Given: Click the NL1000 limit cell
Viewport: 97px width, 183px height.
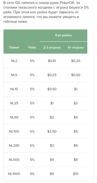Looking at the screenshot, I should pyautogui.click(x=14, y=174).
